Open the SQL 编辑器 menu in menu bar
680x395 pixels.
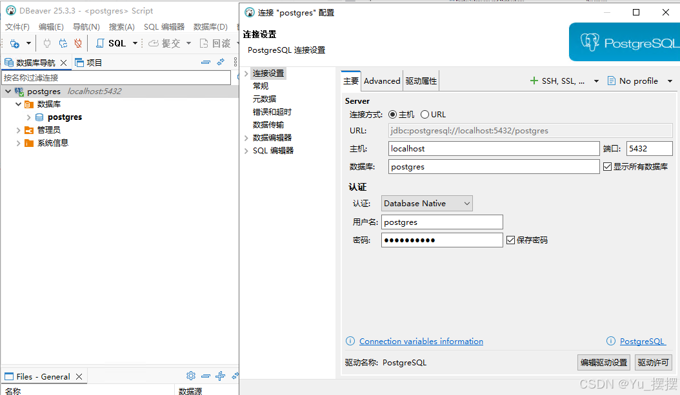165,27
